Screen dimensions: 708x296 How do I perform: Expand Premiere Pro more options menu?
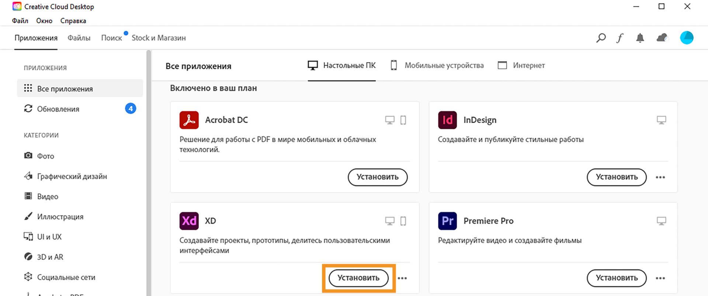click(x=660, y=278)
